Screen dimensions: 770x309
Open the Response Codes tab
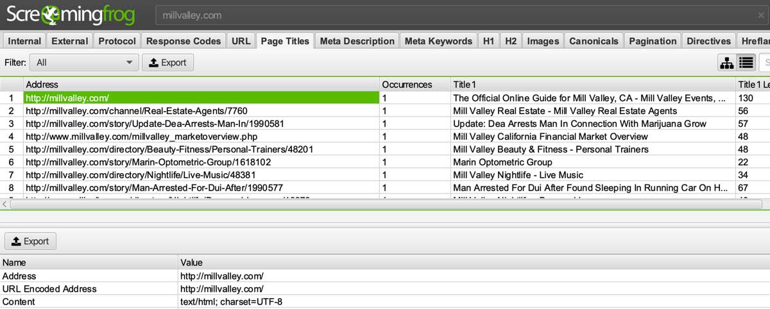pos(183,41)
